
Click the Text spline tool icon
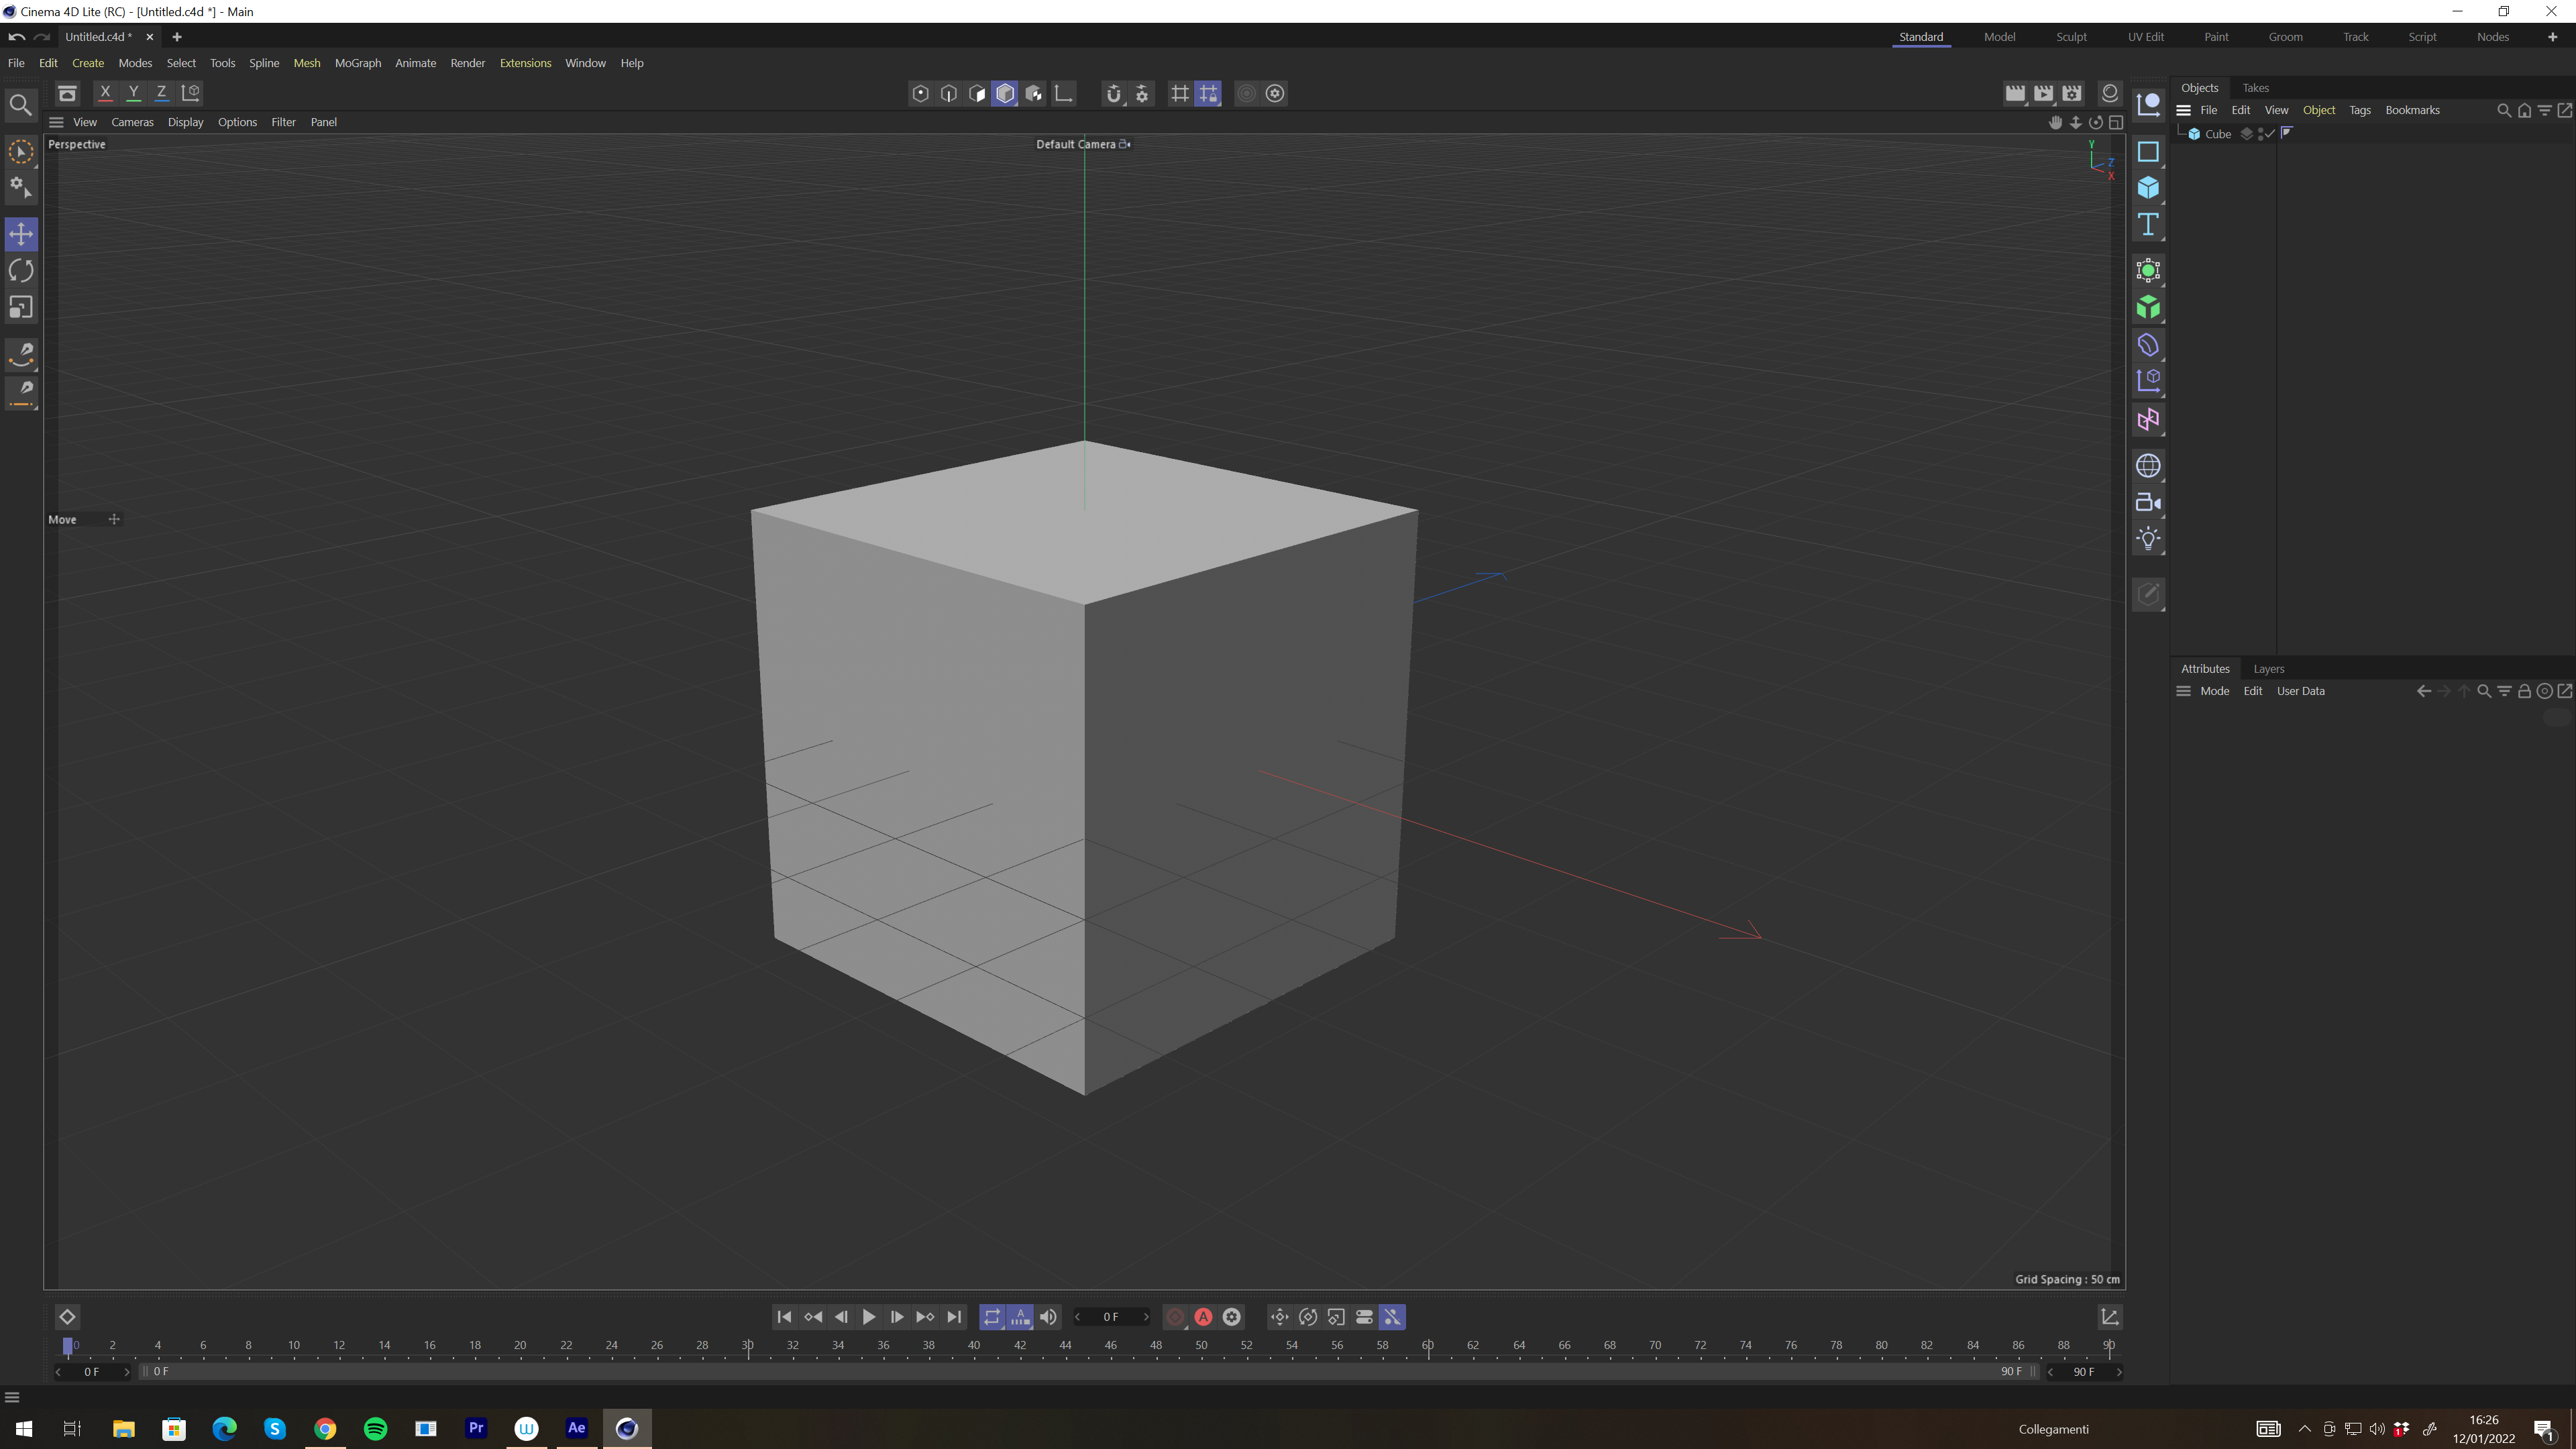2147,224
